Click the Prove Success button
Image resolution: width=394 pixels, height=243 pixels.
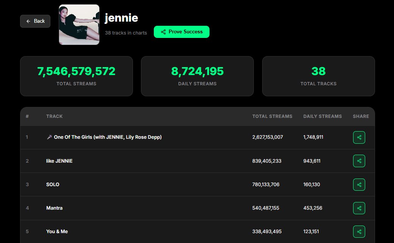[181, 32]
